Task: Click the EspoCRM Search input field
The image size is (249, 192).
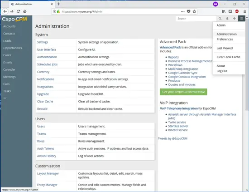Action: (x=196, y=19)
